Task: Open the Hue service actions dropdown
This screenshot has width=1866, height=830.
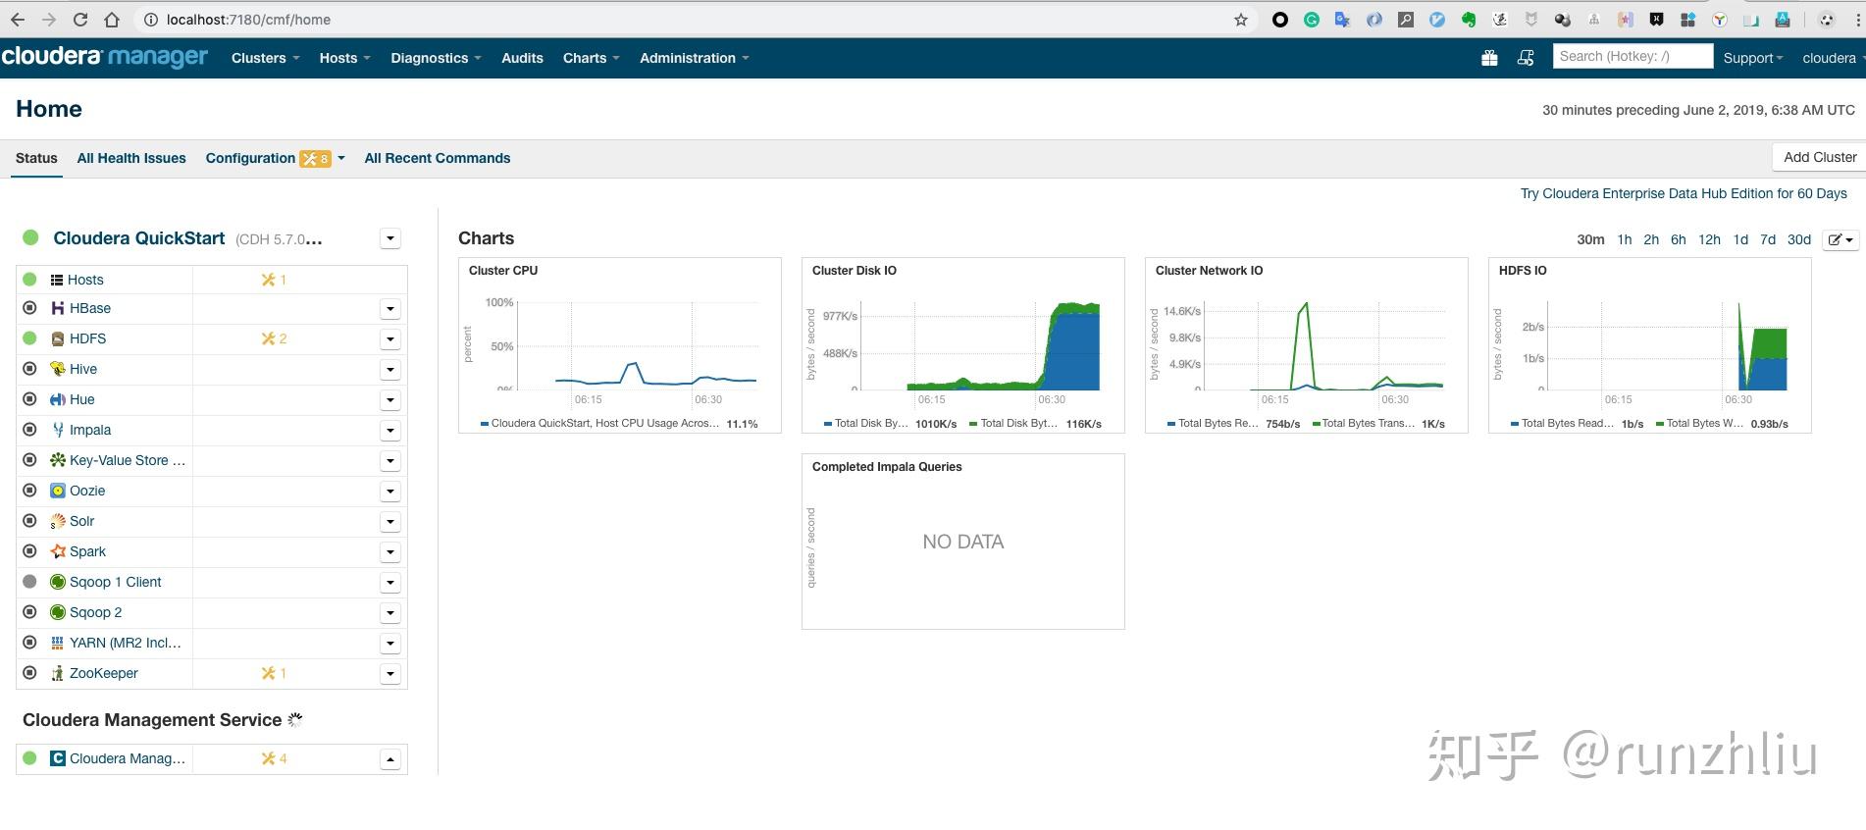Action: tap(390, 400)
